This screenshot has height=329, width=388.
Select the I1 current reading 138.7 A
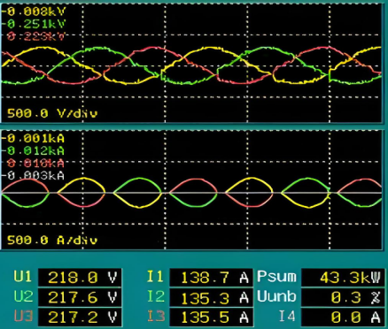tap(211, 278)
